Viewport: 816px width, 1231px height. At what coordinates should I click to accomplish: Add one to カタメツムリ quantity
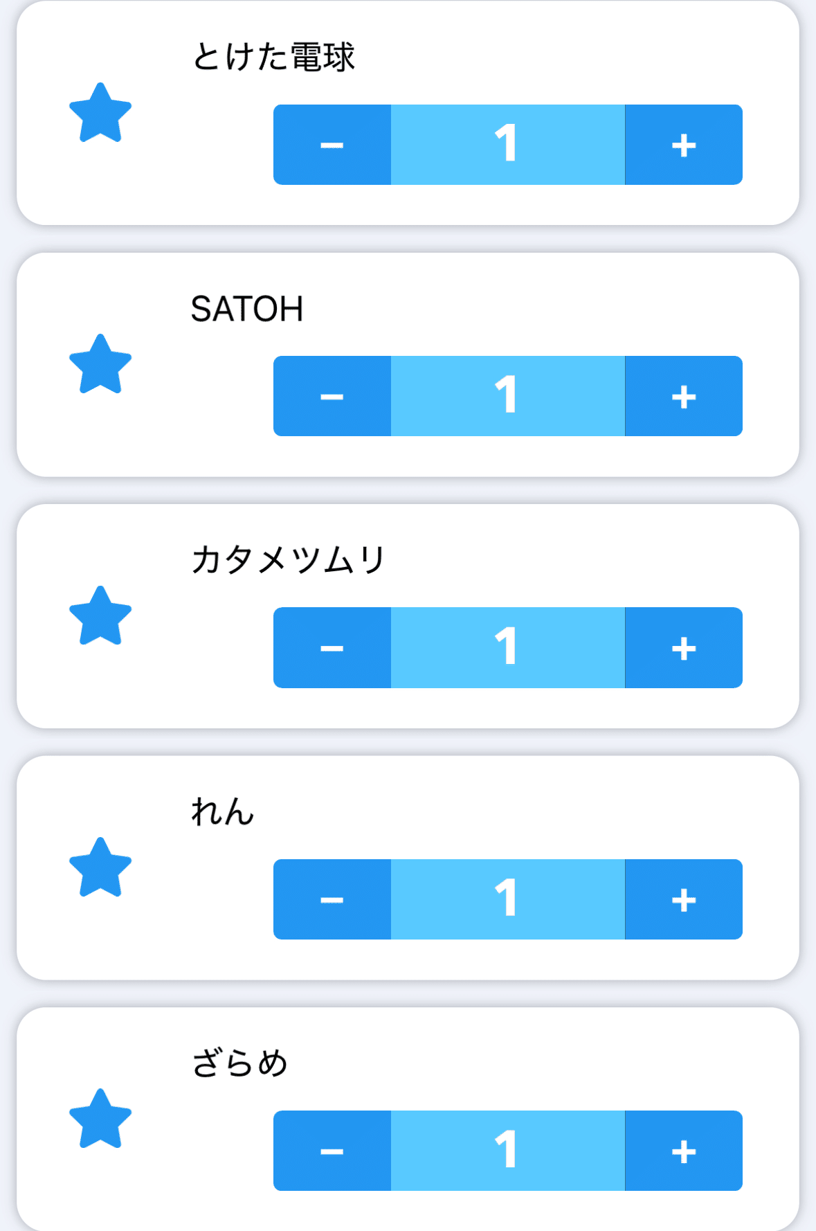[684, 648]
